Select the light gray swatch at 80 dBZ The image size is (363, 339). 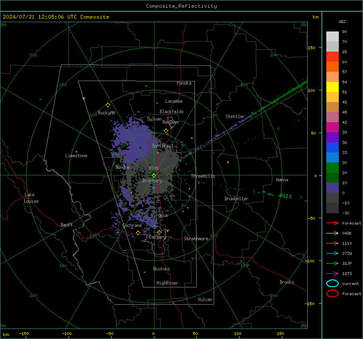point(332,37)
